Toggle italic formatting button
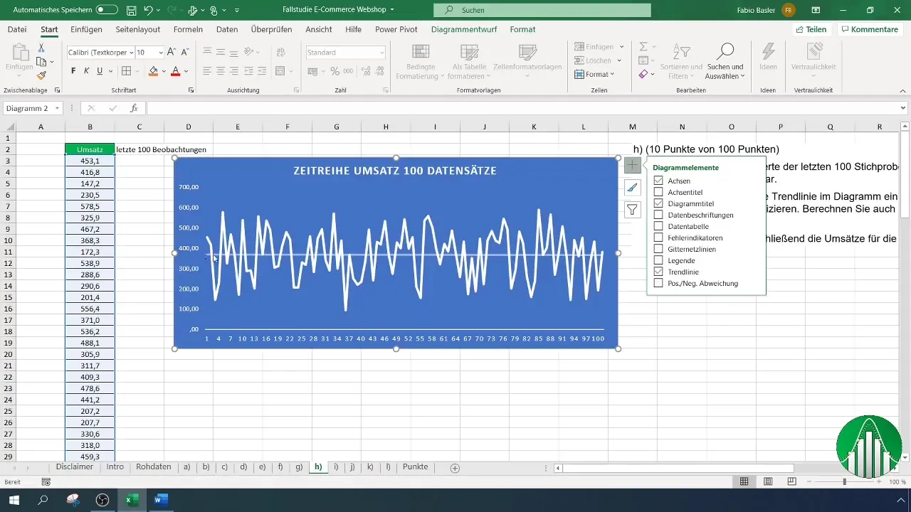Screen dimensions: 911x512 (x=86, y=71)
